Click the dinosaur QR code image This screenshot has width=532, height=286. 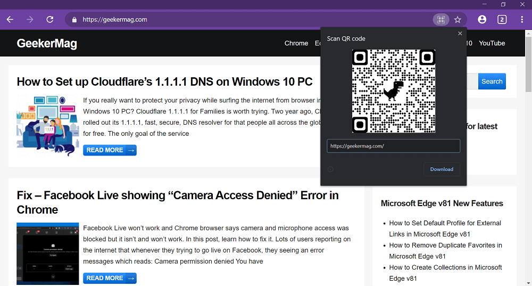coord(394,91)
